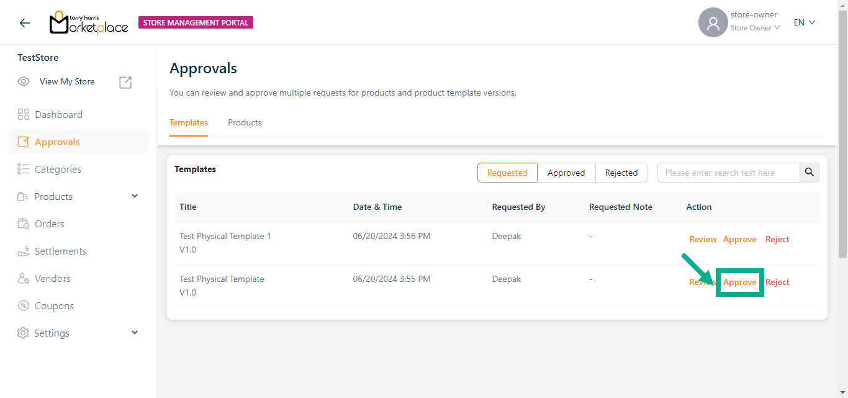Click the back arrow icon in header
This screenshot has width=848, height=398.
click(x=24, y=23)
